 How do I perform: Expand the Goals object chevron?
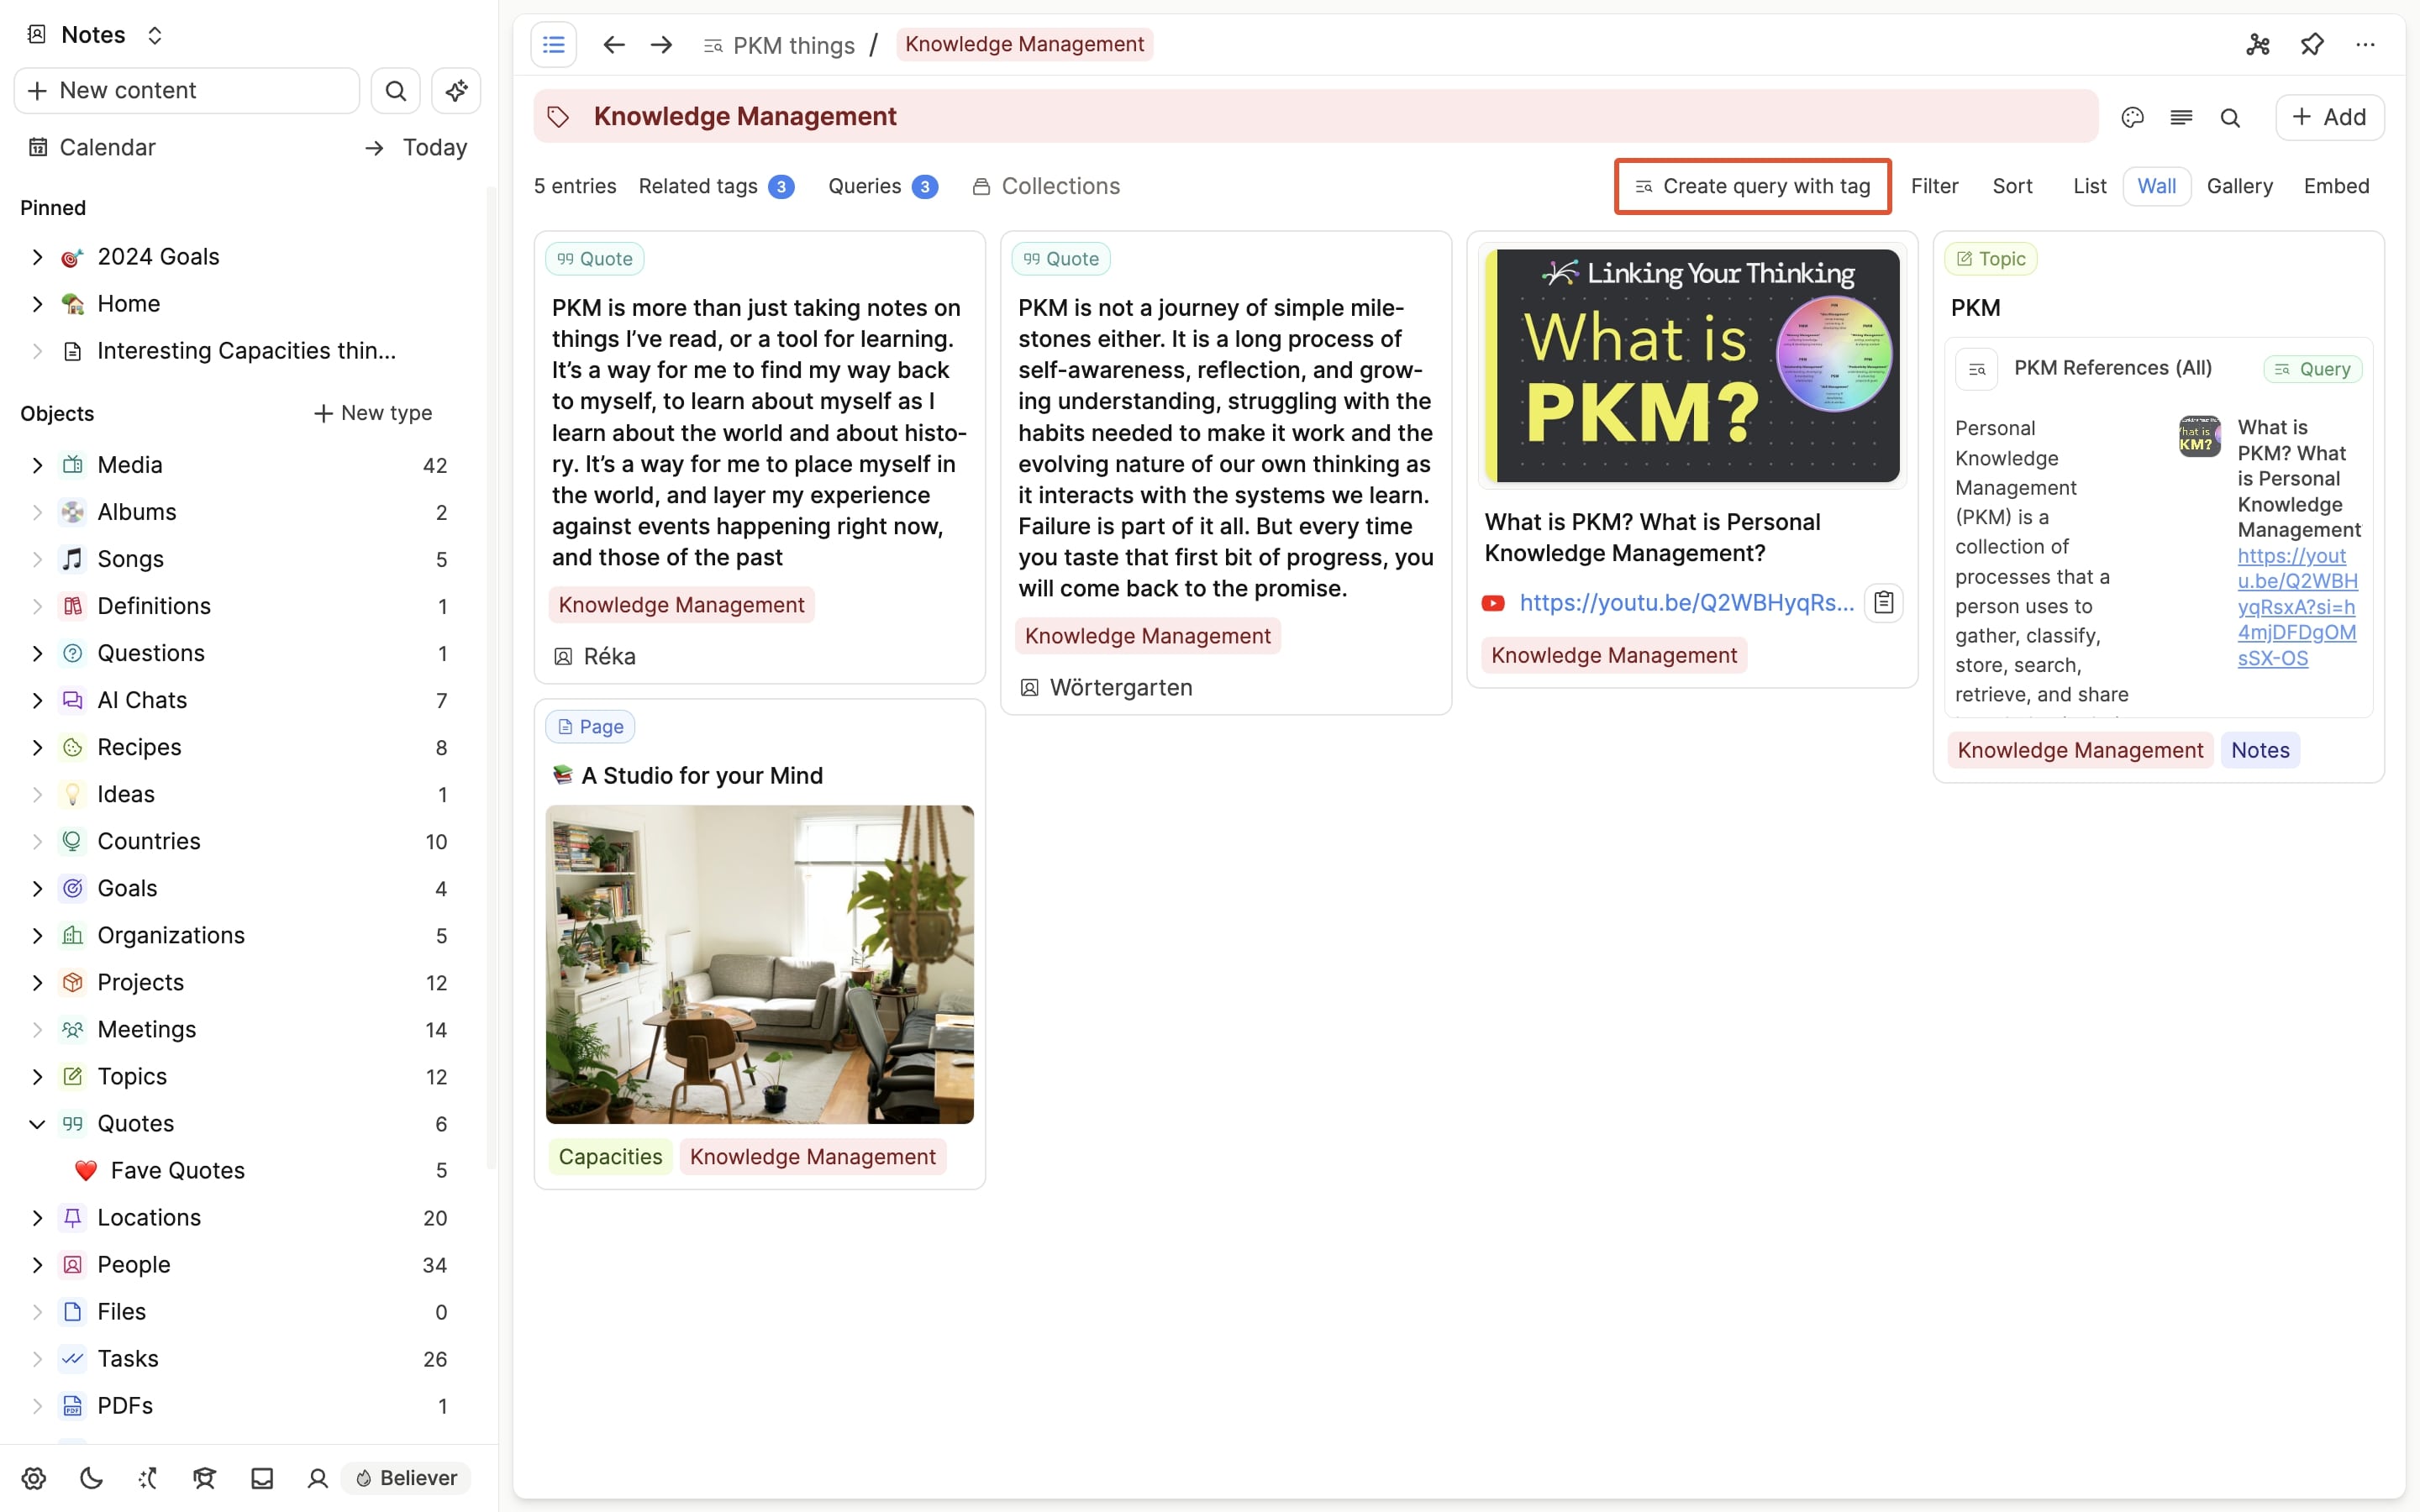coord(37,888)
